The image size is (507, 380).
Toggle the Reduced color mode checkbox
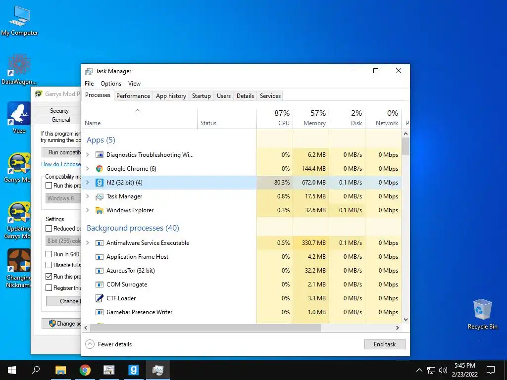pyautogui.click(x=49, y=229)
